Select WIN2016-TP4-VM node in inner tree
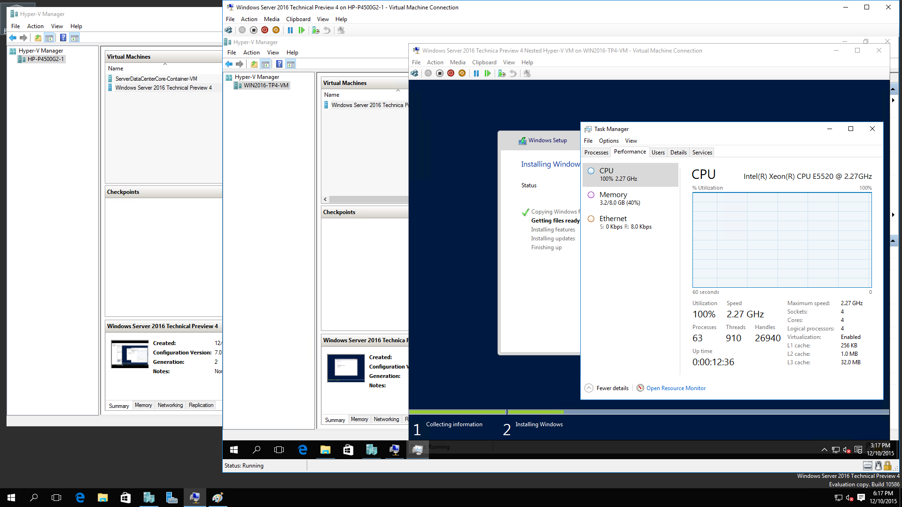This screenshot has width=902, height=507. coord(266,85)
